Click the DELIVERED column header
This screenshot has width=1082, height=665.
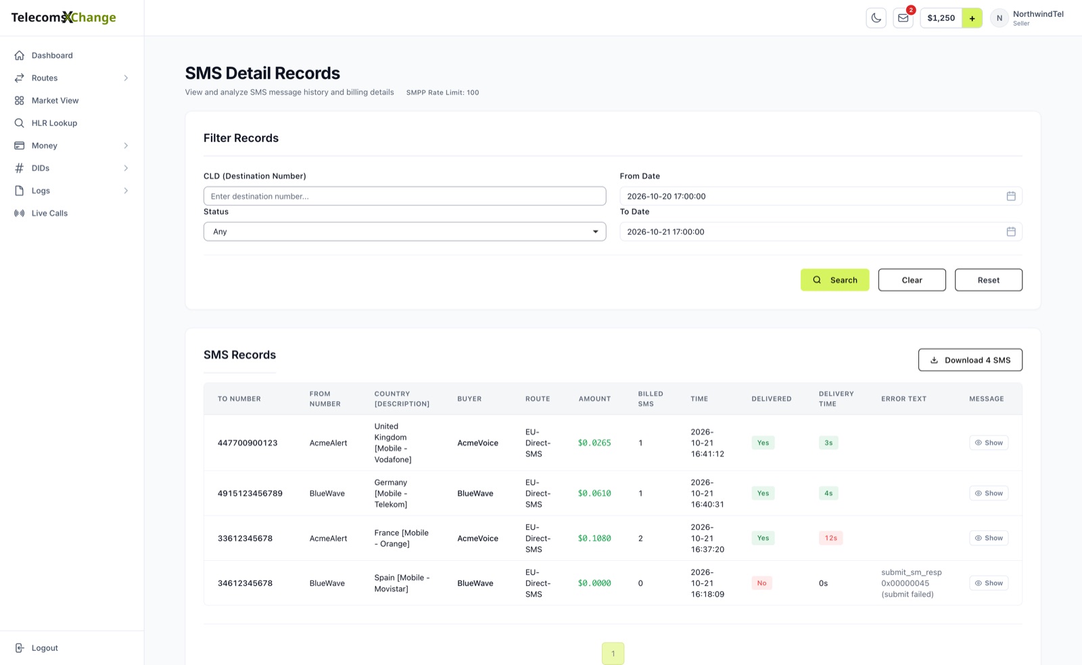coord(771,399)
